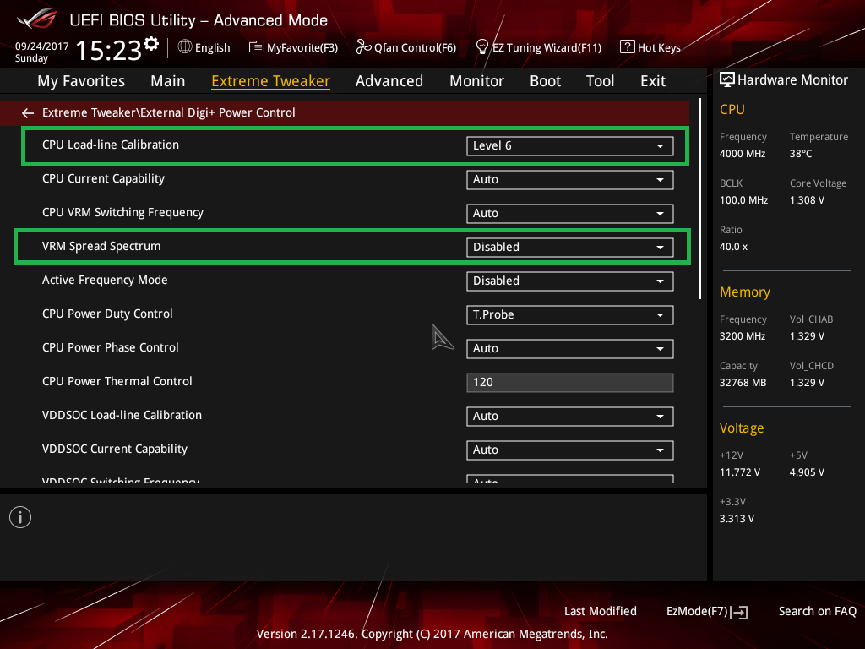865x649 pixels.
Task: Click the 3200 MHz memory frequency value
Action: (x=743, y=336)
